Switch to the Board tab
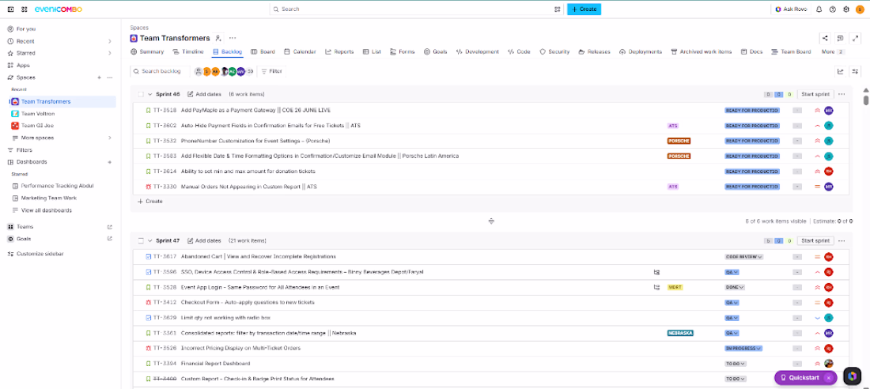 coord(263,51)
